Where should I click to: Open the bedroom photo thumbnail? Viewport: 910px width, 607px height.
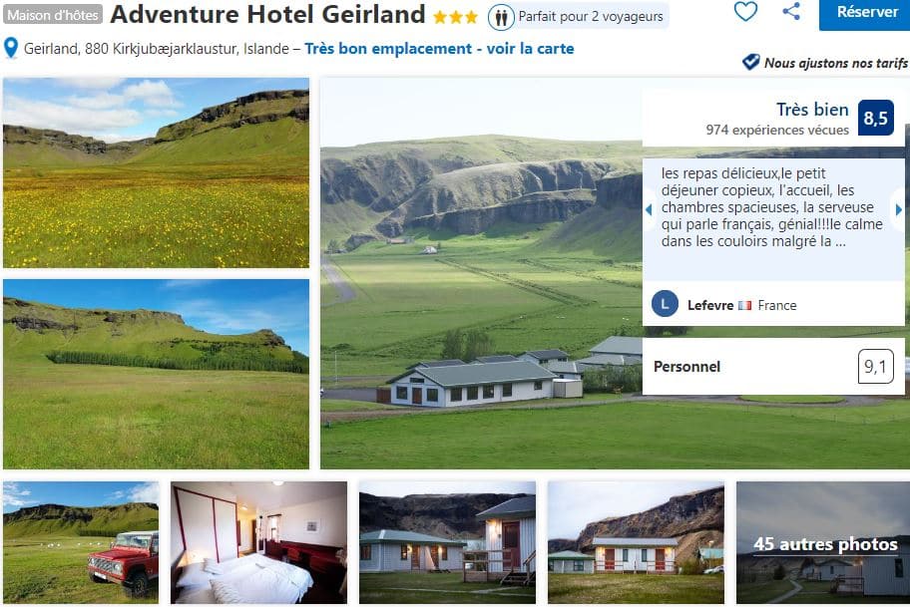pos(258,543)
